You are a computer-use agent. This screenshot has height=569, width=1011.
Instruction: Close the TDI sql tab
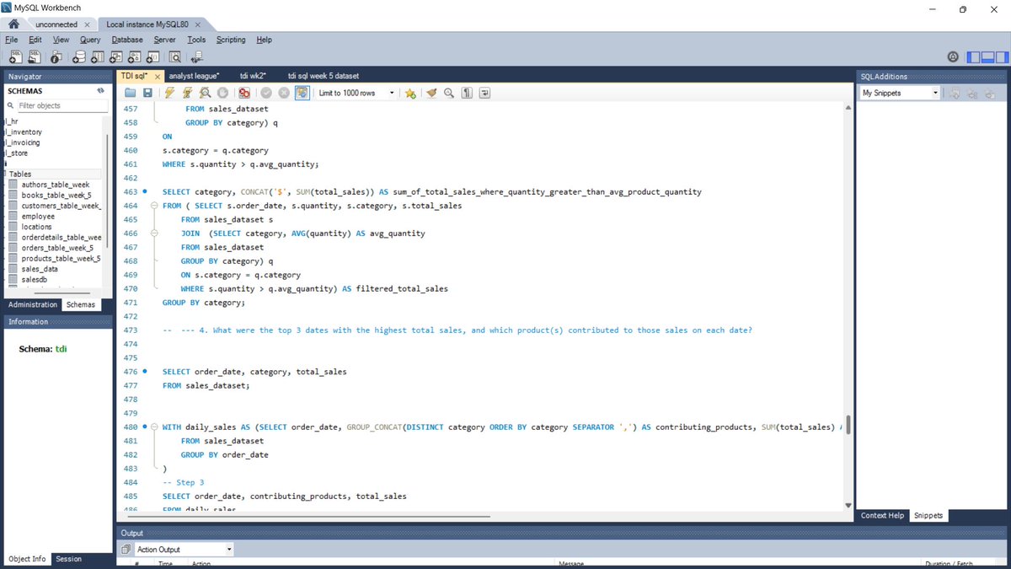[158, 76]
